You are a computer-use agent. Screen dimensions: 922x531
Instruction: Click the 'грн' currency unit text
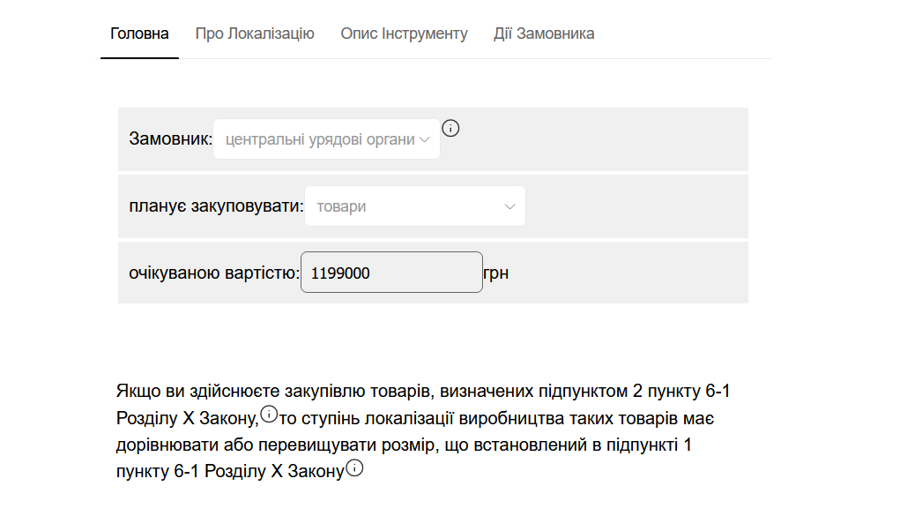click(x=495, y=273)
